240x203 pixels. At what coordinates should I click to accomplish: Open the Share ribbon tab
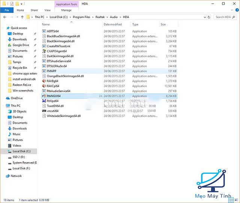coord(34,10)
